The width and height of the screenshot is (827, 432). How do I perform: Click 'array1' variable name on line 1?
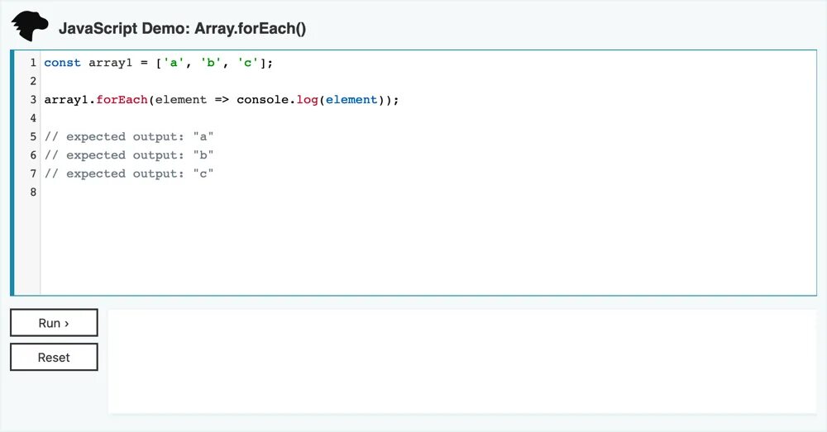tap(110, 63)
